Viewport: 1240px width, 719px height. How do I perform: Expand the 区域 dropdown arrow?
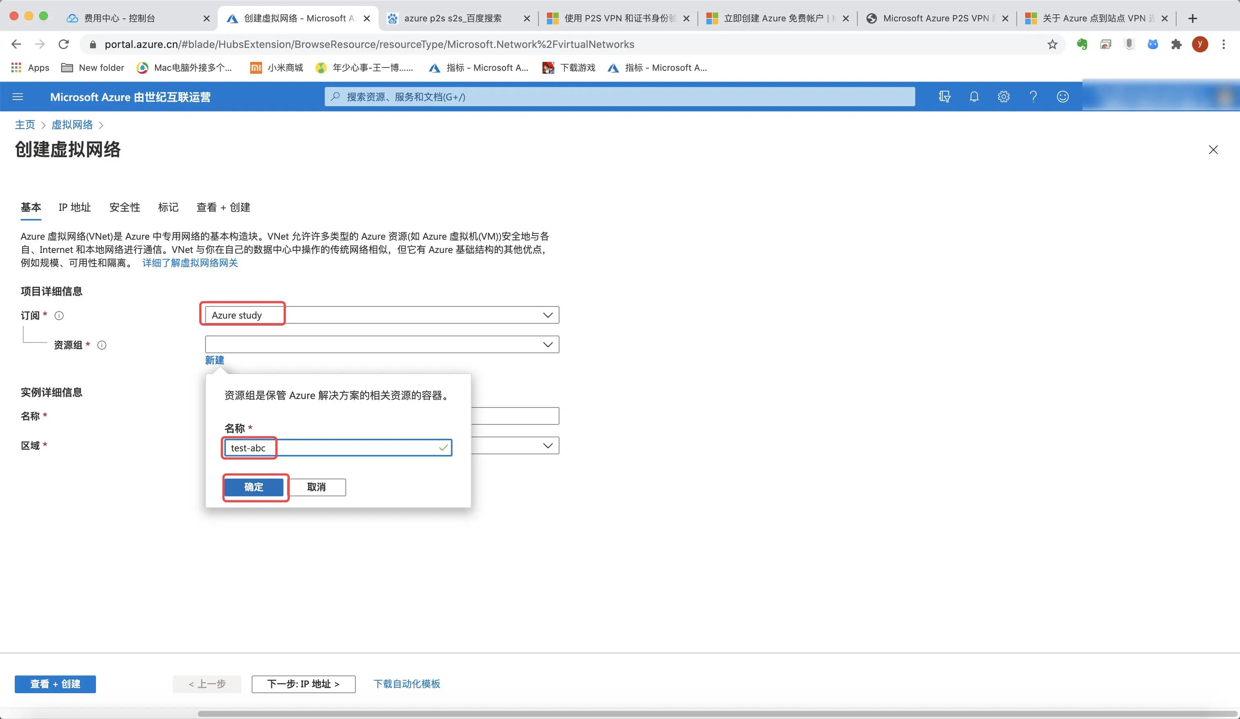[547, 446]
